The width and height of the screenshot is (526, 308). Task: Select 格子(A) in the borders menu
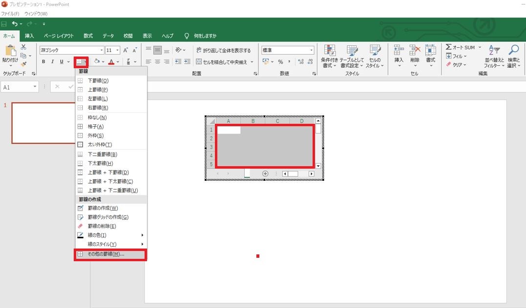click(111, 127)
